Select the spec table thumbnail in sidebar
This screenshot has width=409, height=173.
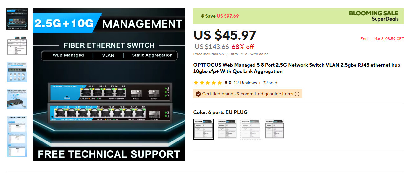(x=17, y=46)
